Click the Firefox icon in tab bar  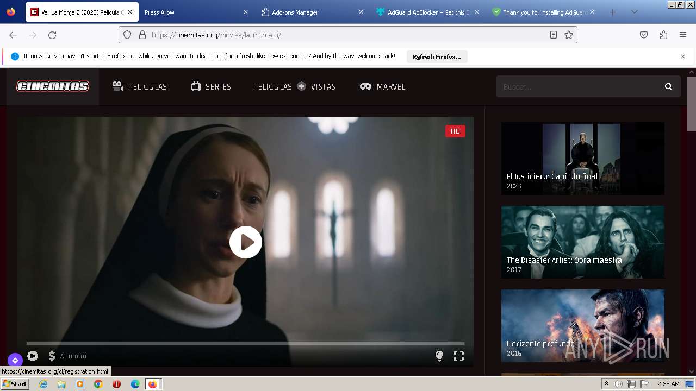pyautogui.click(x=11, y=12)
